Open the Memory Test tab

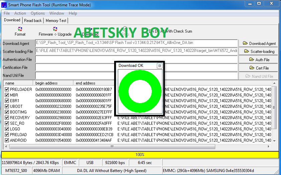pos(56,21)
